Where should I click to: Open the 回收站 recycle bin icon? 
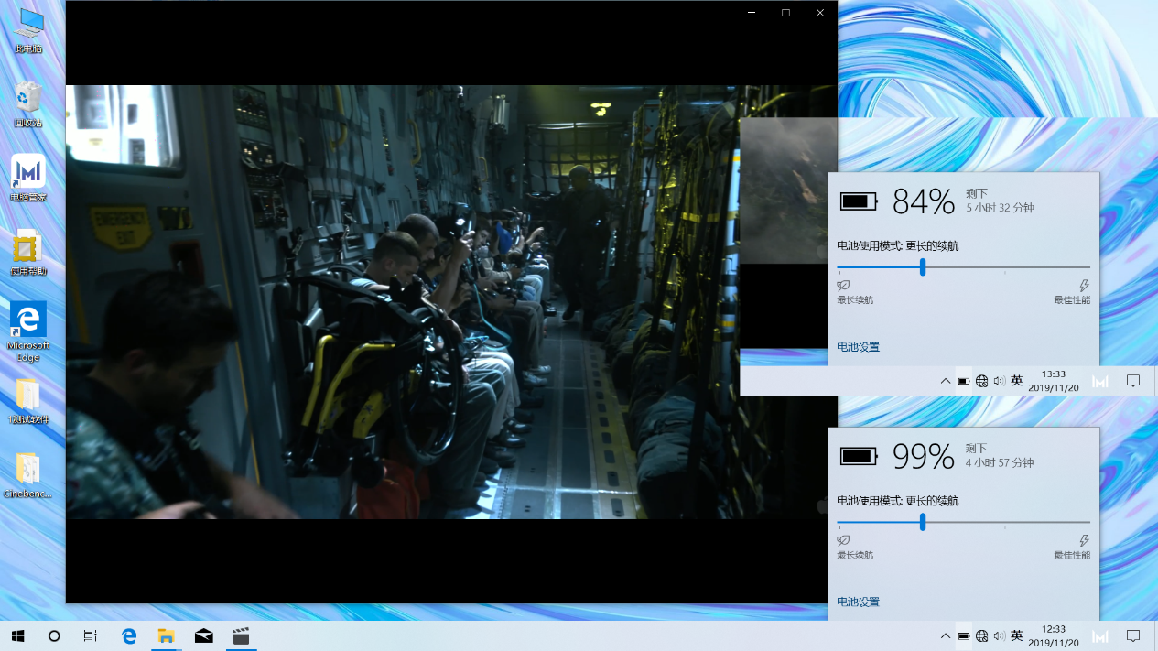(28, 104)
